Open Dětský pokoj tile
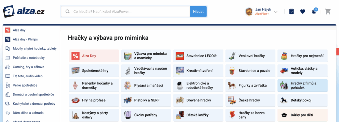Image resolution: width=339 pixels, height=122 pixels. click(303, 100)
